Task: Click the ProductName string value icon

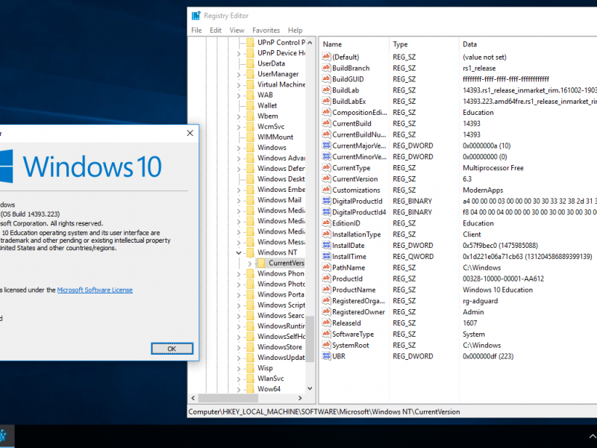Action: coord(326,290)
